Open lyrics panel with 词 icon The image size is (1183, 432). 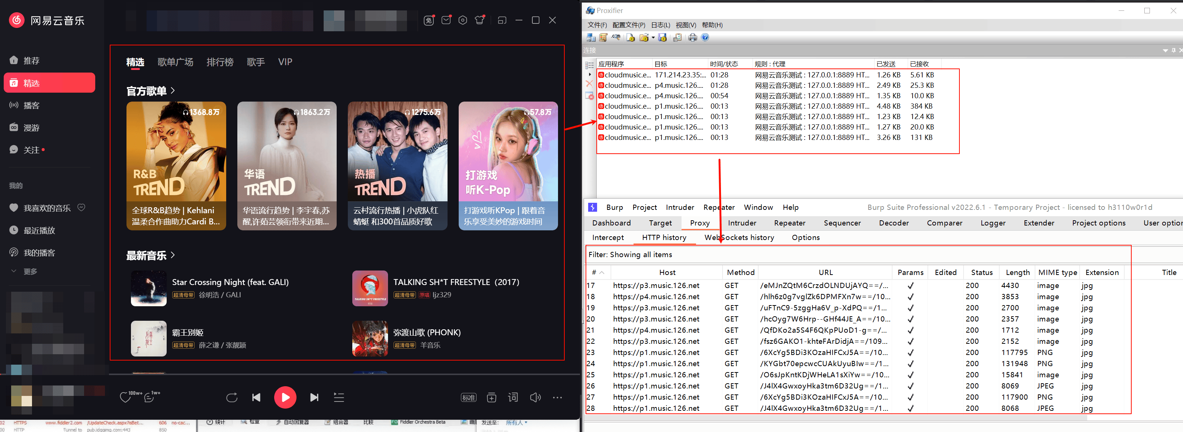[513, 397]
